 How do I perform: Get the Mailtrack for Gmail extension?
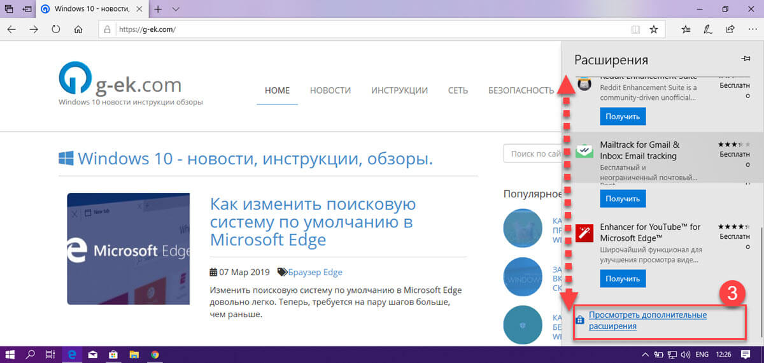tap(623, 199)
